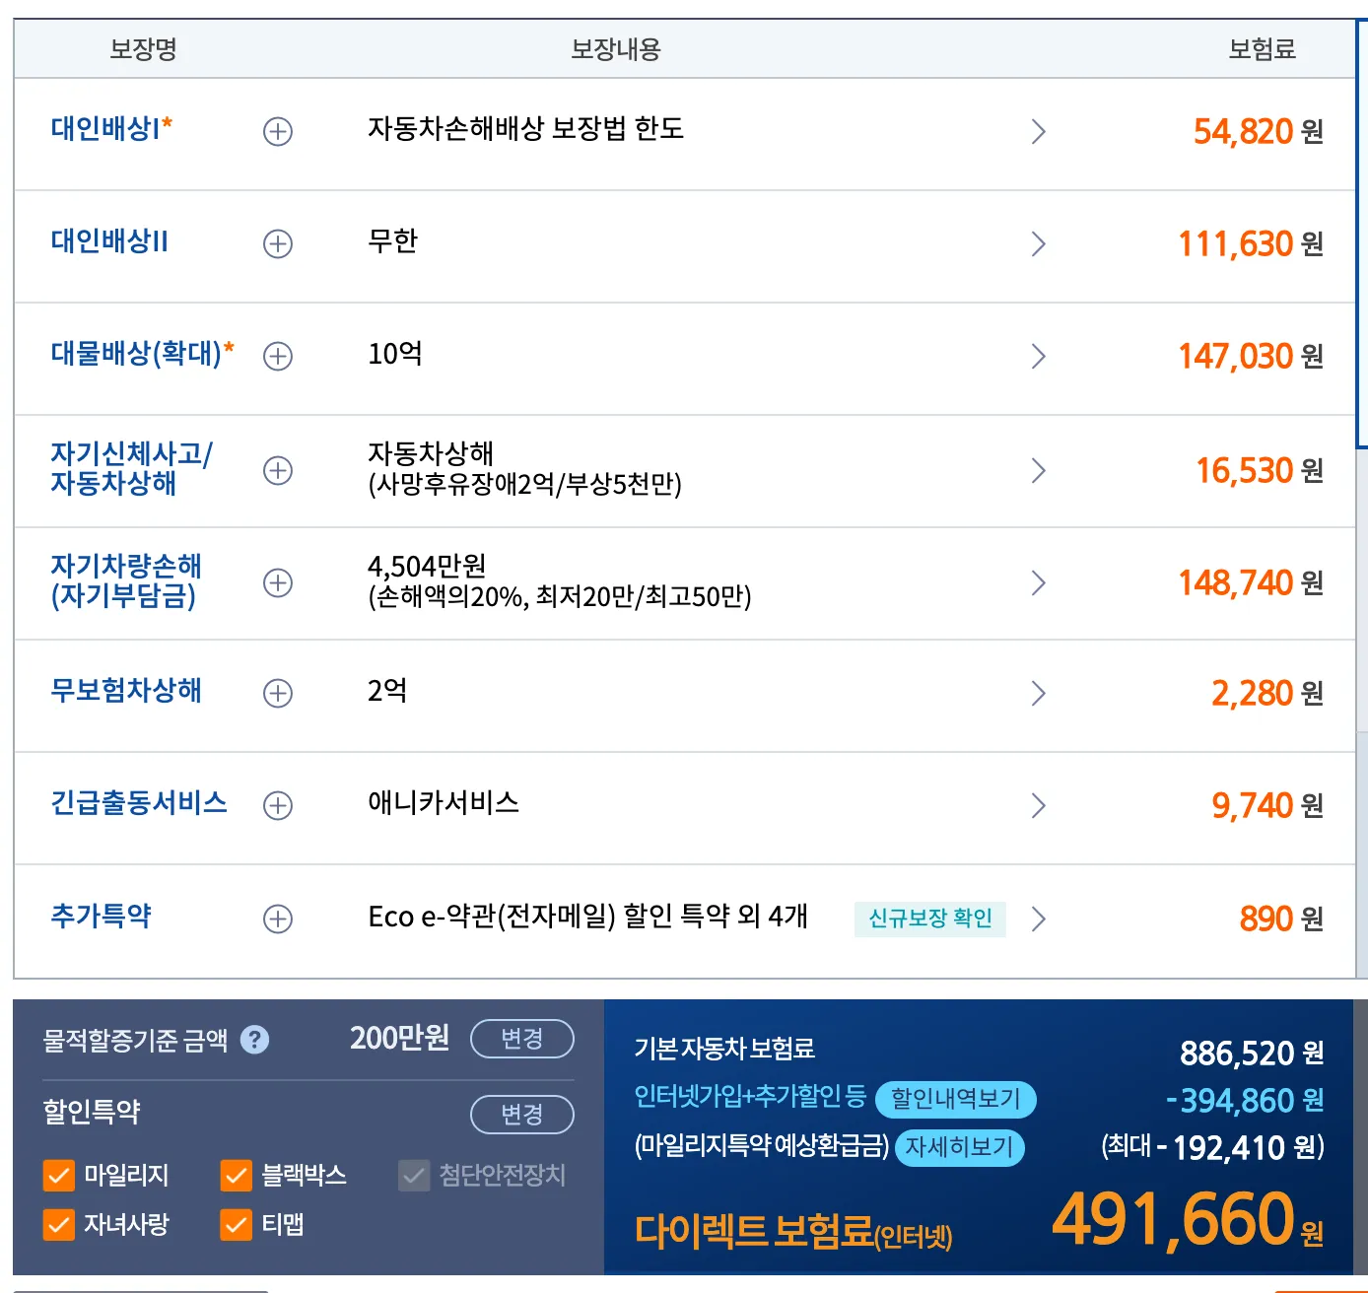
Task: Open the plus icon for 무보험차상해
Action: coord(277,694)
